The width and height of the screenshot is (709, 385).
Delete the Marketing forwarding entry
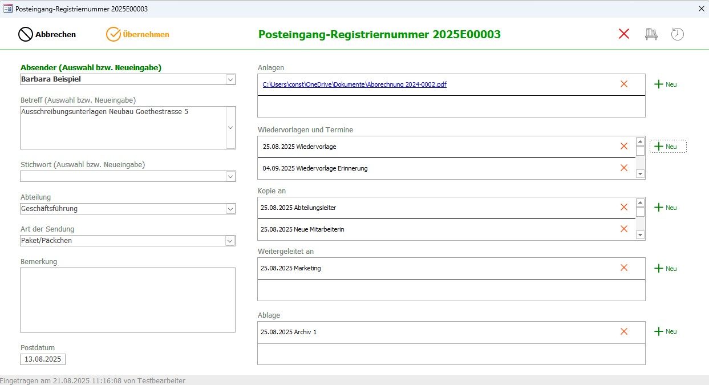623,268
